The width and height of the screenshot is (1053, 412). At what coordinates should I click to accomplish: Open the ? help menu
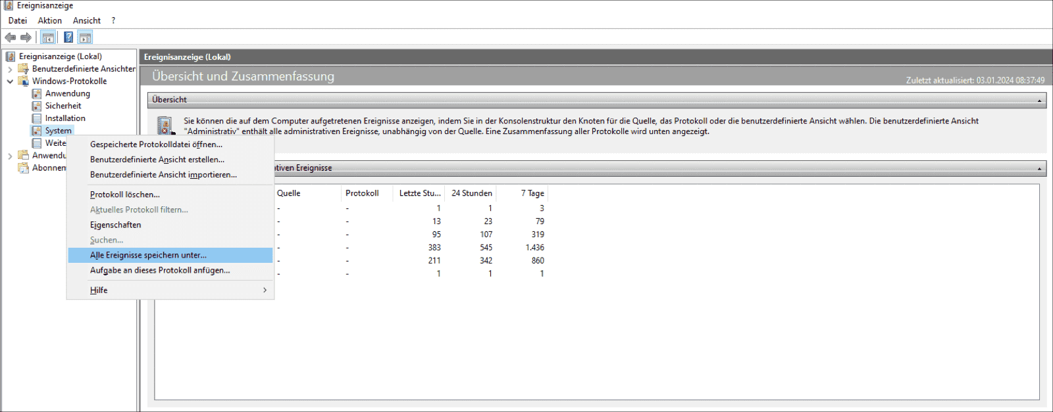pyautogui.click(x=113, y=20)
